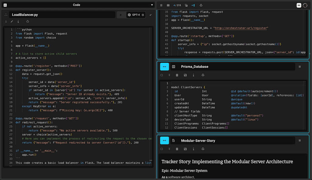This screenshot has width=312, height=180.
Task: Click move-to-top arrow on Modular-Server-Story card
Action: click(169, 149)
